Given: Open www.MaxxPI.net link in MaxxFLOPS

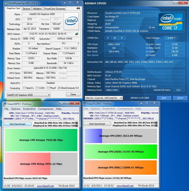Looking at the screenshot, I should [125, 186].
